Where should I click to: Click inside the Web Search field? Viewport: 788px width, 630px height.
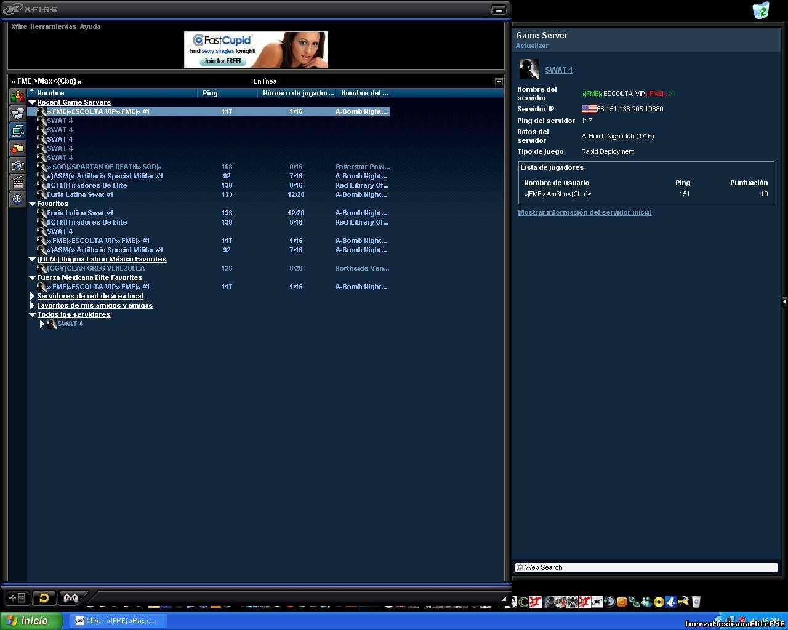pyautogui.click(x=646, y=567)
